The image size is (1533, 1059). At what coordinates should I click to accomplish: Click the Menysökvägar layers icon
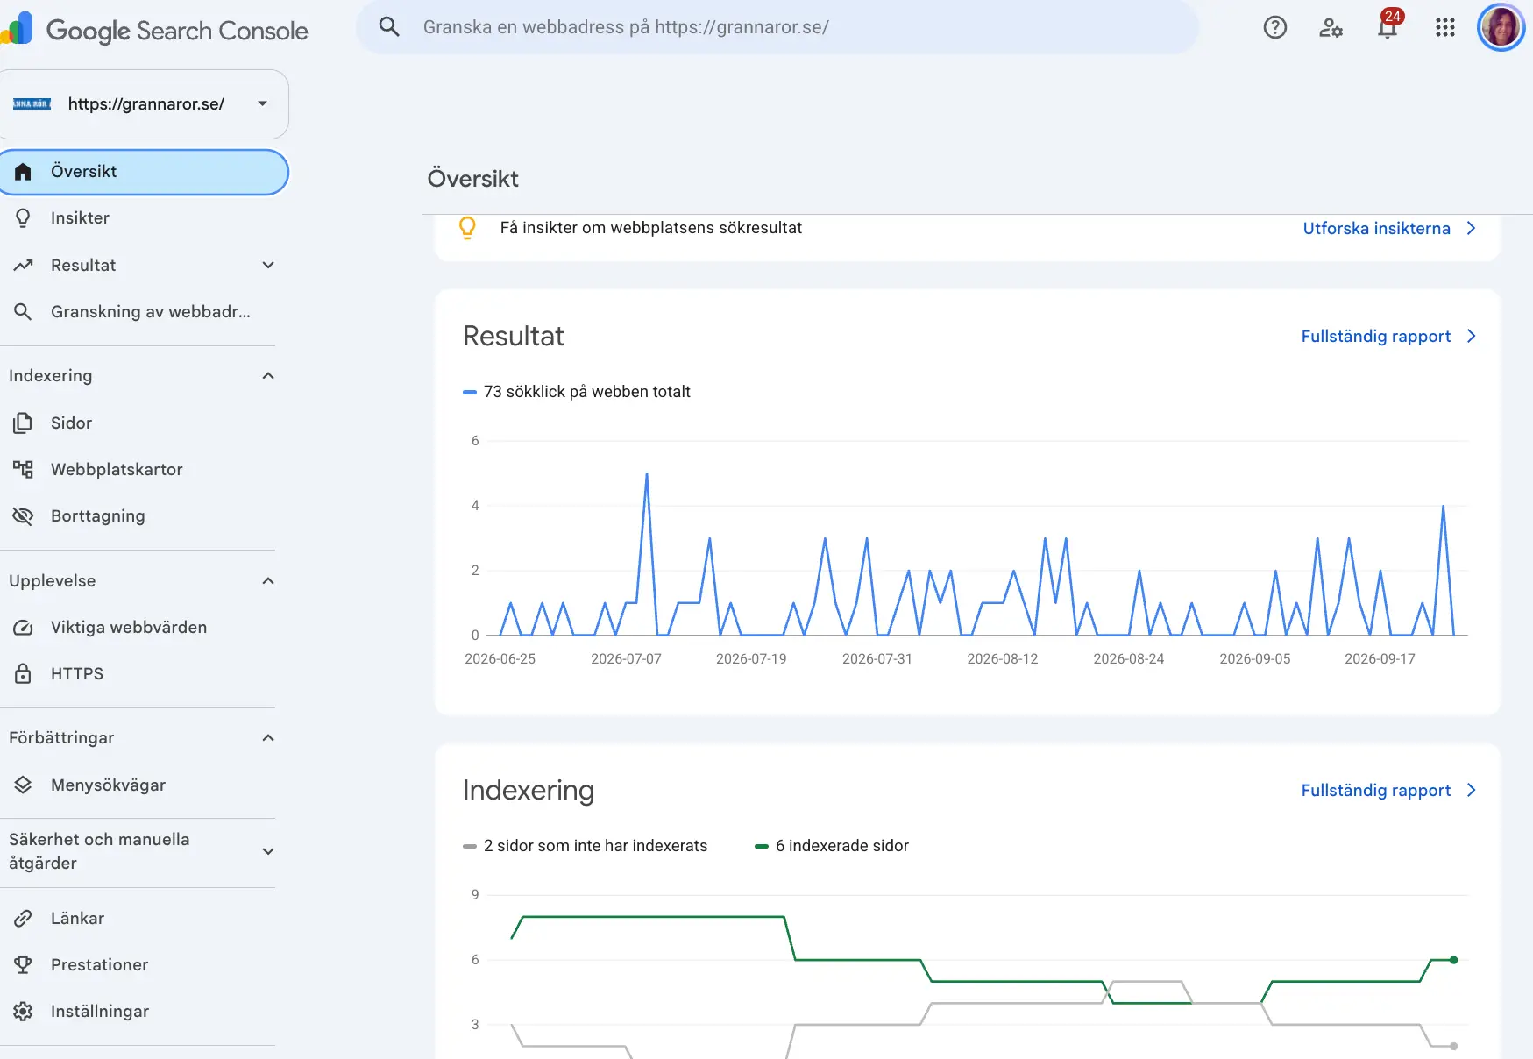23,785
